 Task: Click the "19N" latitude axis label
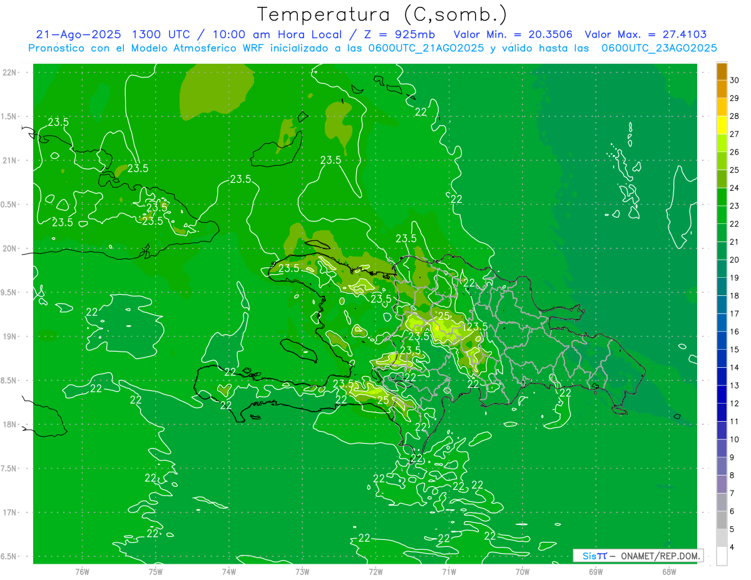coord(9,336)
